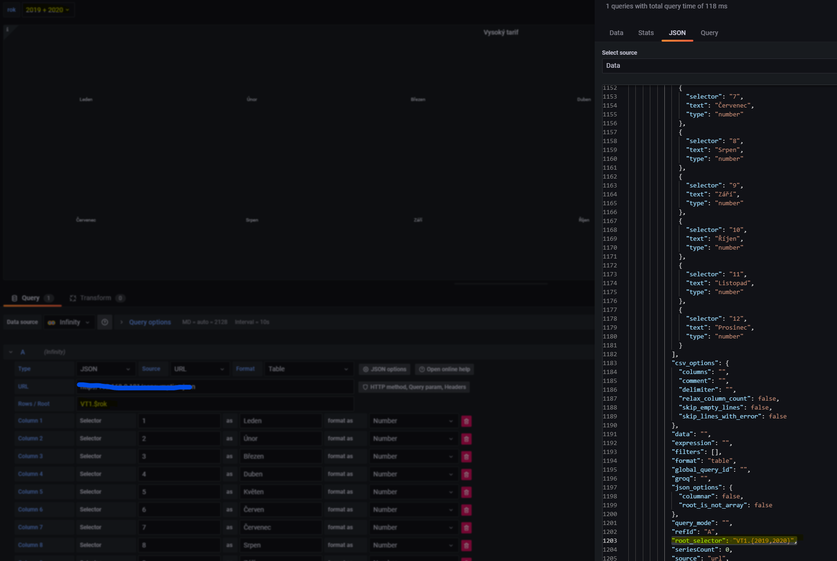Image resolution: width=837 pixels, height=561 pixels.
Task: Click the Open online help button
Action: (444, 369)
